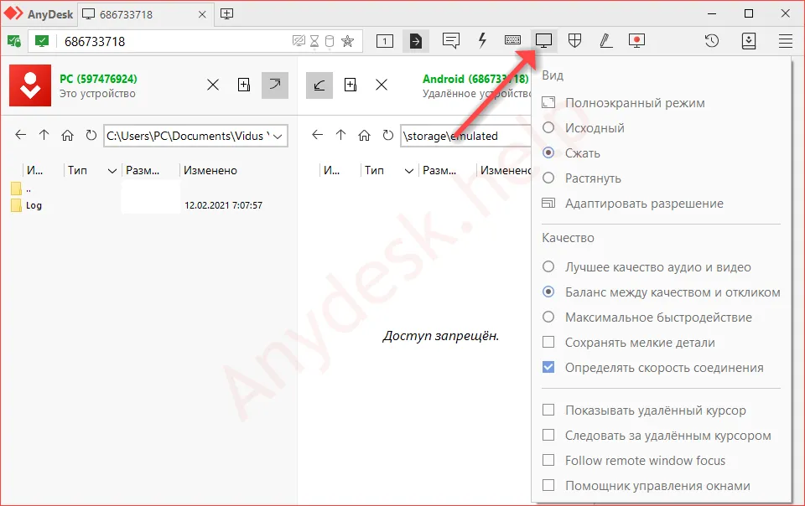Click the date 12.02.2021 7:07:57

[223, 205]
